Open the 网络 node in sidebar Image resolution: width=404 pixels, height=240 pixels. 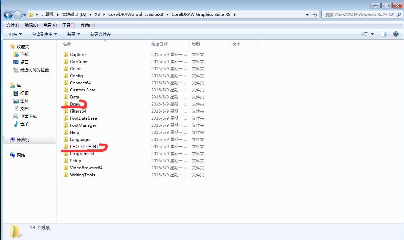coord(21,155)
